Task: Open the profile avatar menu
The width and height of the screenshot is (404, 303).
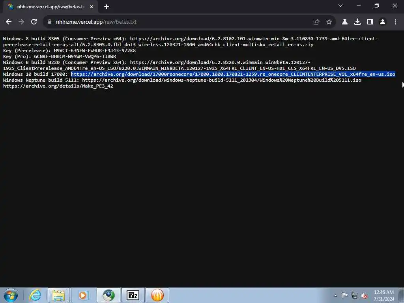Action: click(383, 22)
